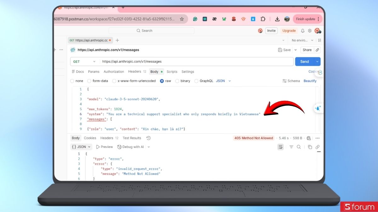Open the GET method dropdown
The image size is (378, 212).
point(84,62)
